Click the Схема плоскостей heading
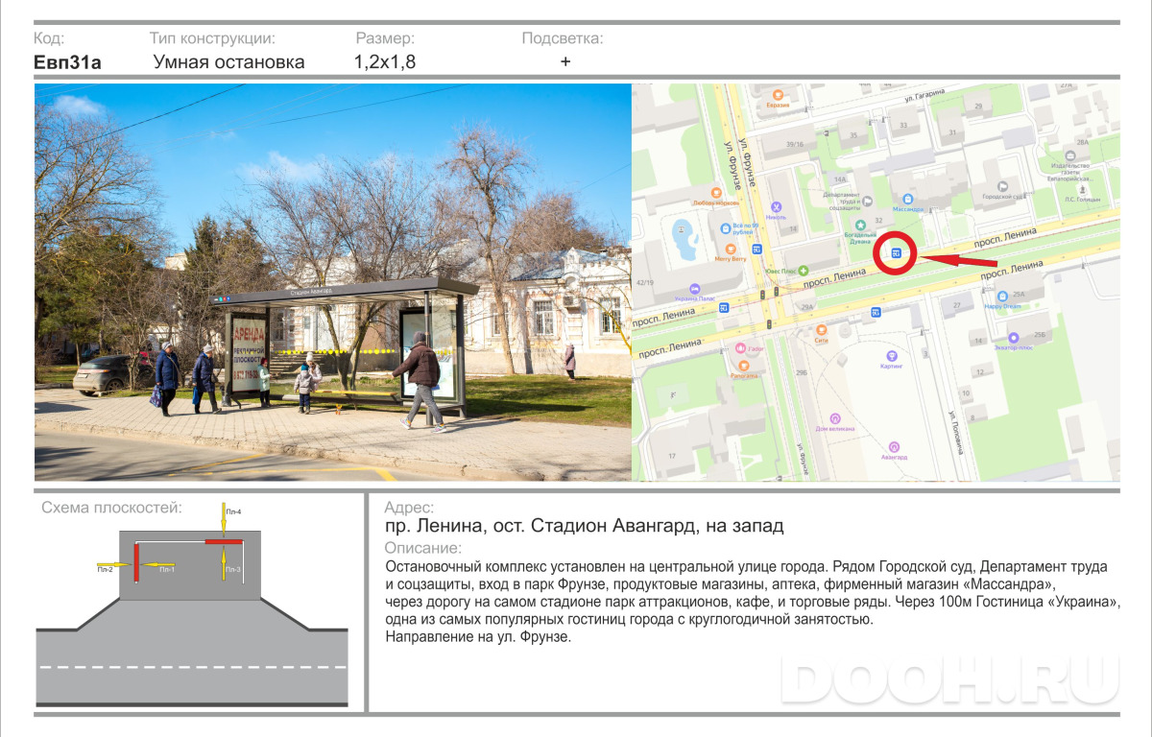1152x737 pixels. 111,508
